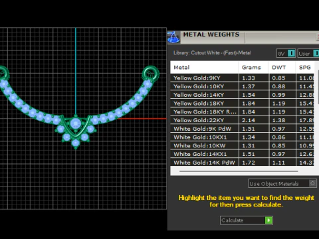Click the Library: Cutout White label
This screenshot has width=319, height=239.
coord(212,53)
